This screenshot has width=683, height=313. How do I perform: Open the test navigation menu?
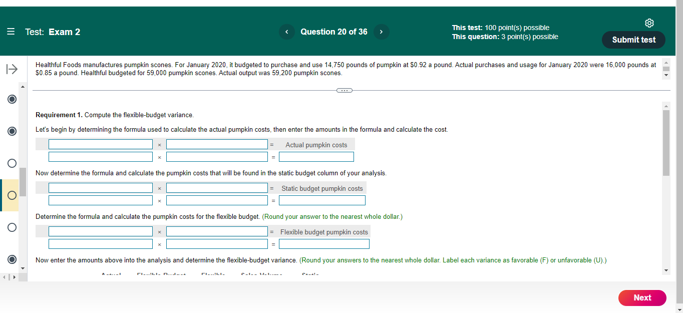[11, 31]
